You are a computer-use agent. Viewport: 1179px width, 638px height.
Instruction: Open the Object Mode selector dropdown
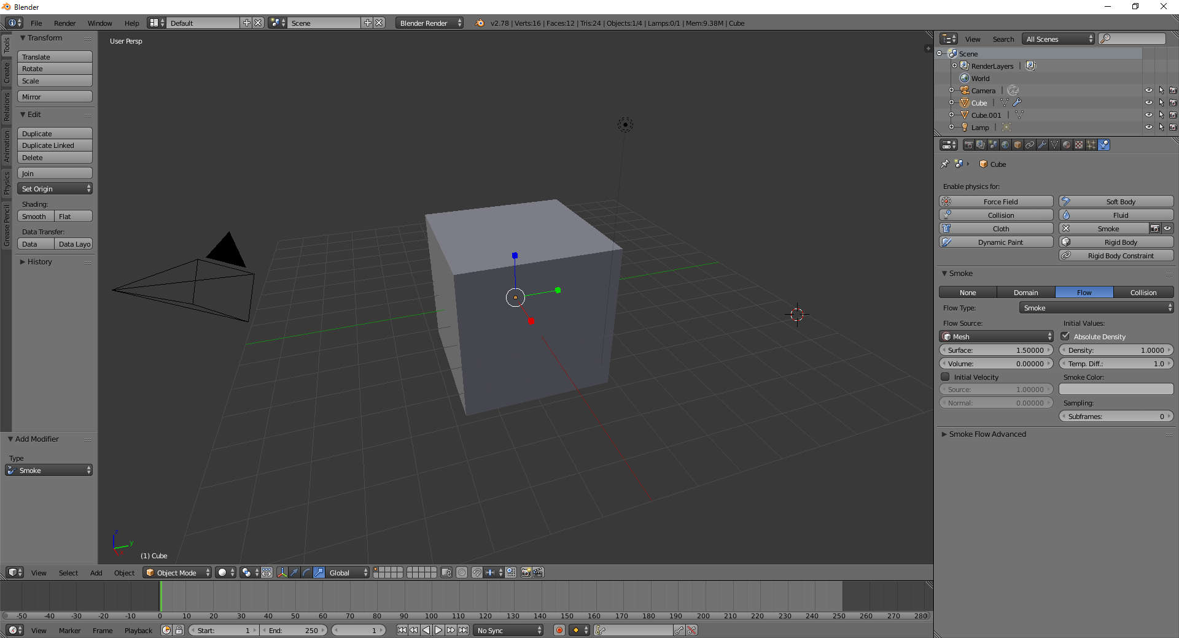tap(177, 572)
